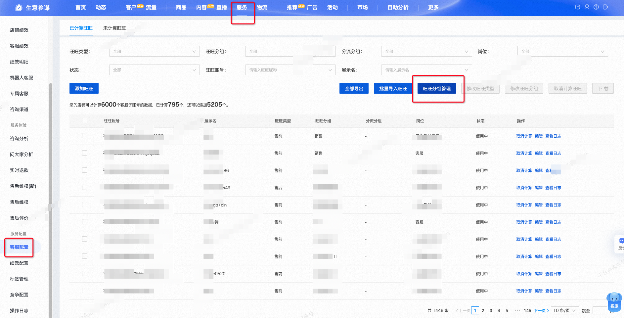Go to page 145 of results
Viewport: 624px width, 318px height.
(527, 310)
